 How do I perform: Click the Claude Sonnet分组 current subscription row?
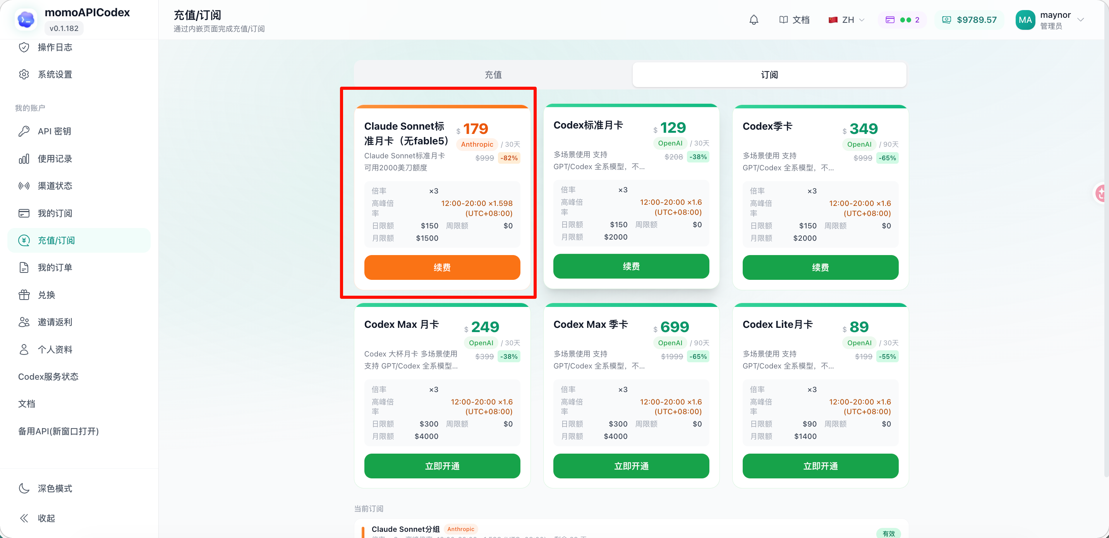tap(631, 530)
